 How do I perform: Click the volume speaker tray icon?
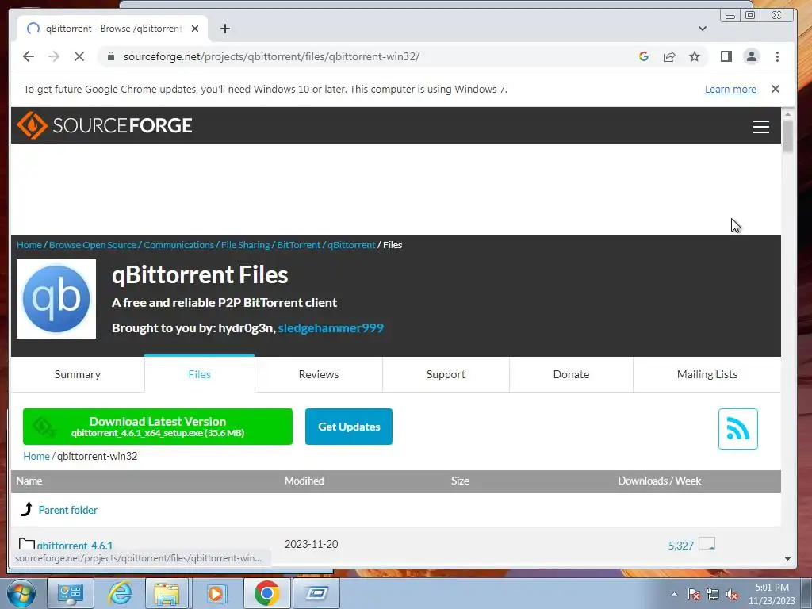click(x=732, y=594)
